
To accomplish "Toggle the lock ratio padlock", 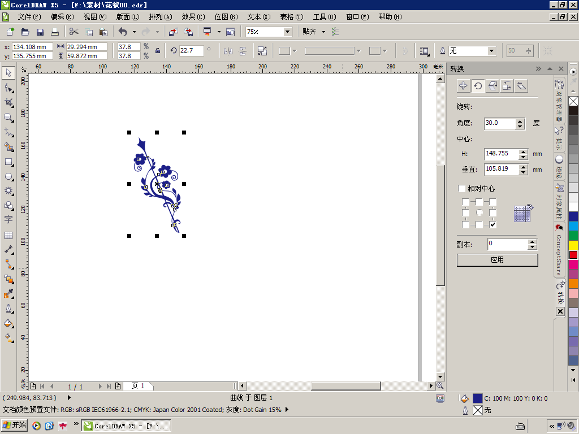I will [158, 51].
